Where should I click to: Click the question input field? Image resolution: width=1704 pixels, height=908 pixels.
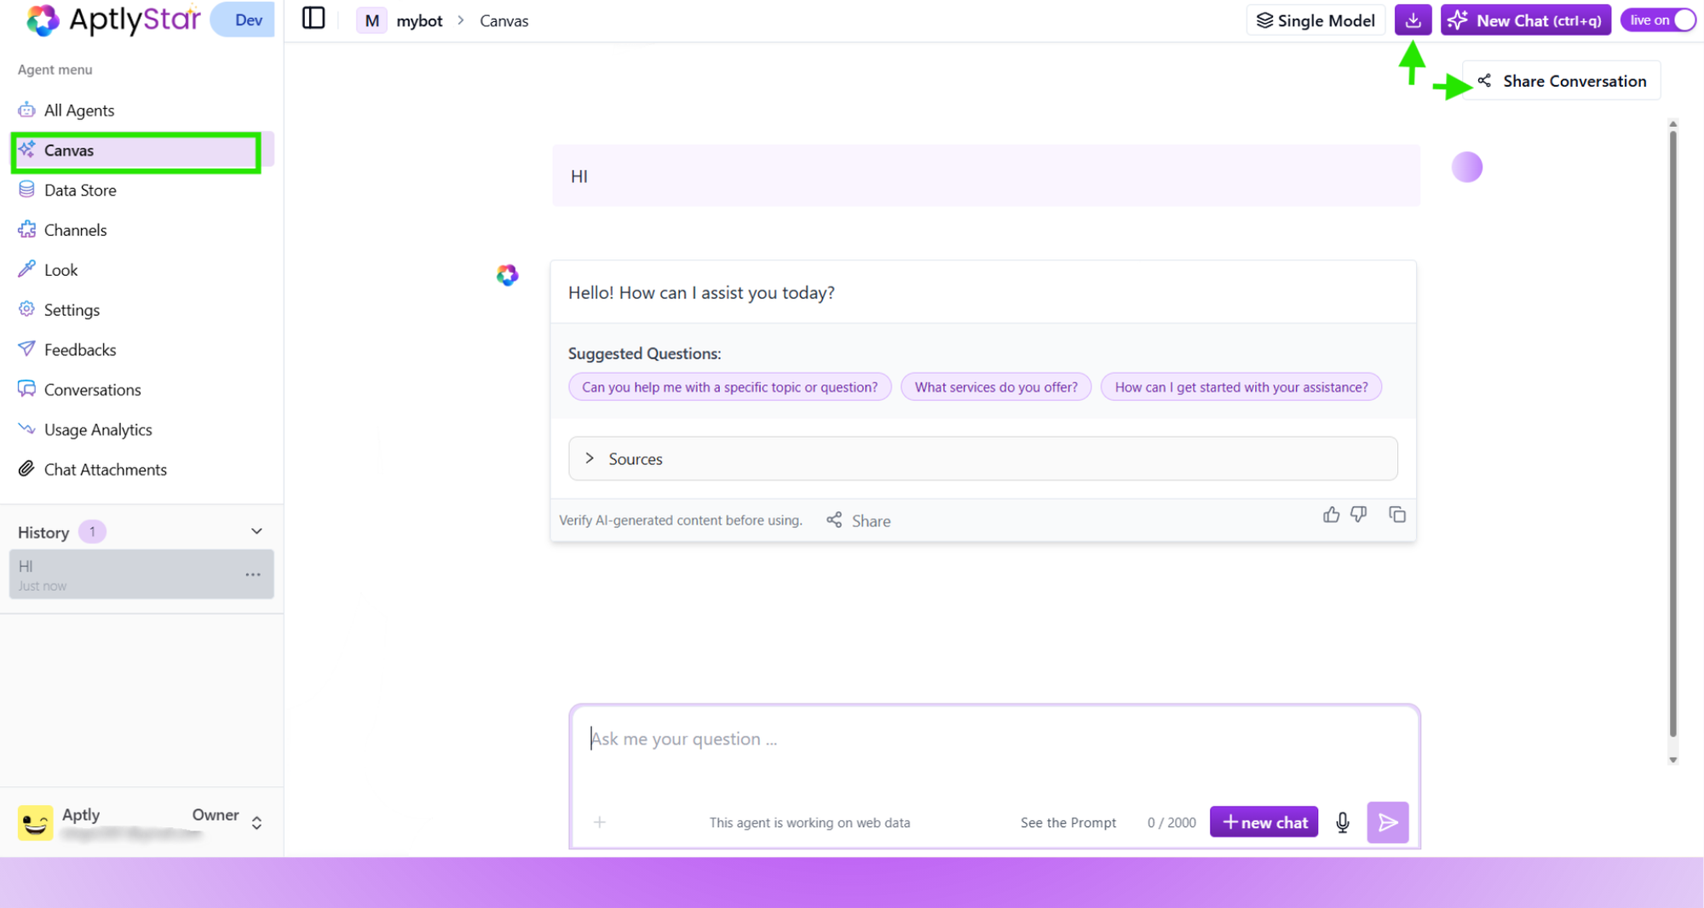tap(995, 739)
